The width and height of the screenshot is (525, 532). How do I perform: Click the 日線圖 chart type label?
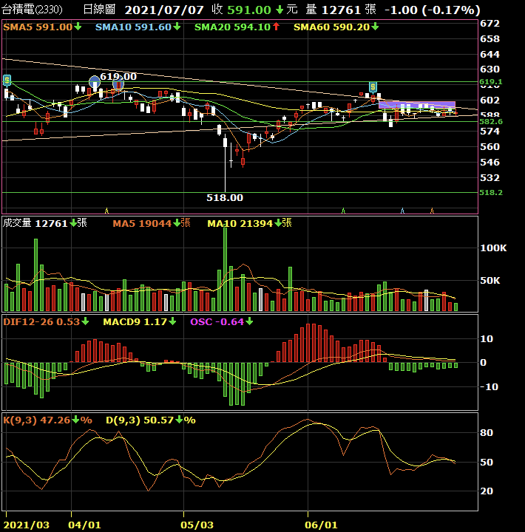pyautogui.click(x=99, y=10)
